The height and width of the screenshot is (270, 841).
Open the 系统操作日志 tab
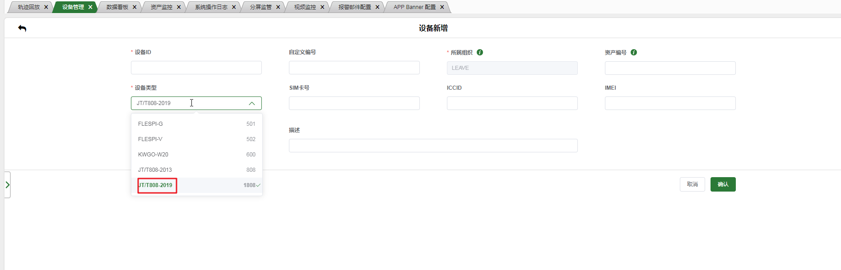click(x=211, y=7)
